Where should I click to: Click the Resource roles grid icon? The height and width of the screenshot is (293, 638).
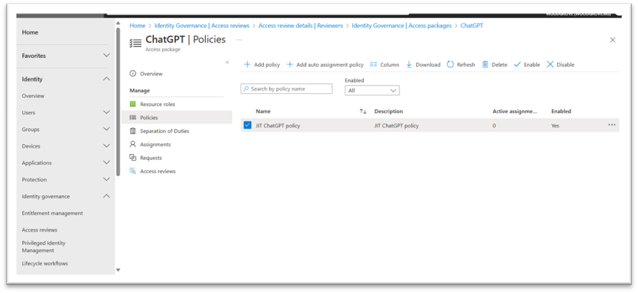pos(132,104)
